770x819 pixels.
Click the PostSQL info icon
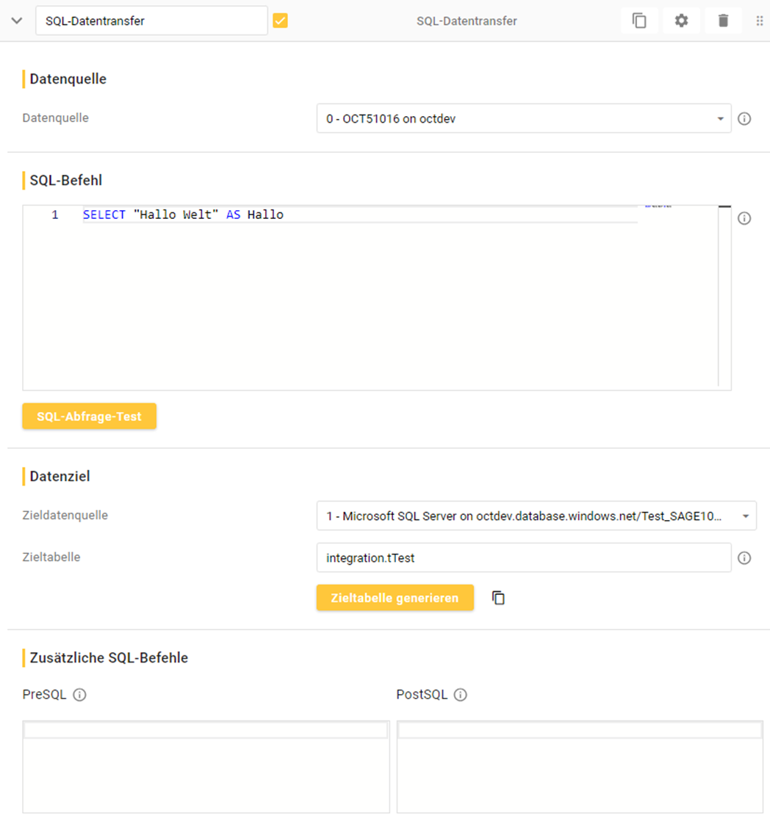click(460, 695)
